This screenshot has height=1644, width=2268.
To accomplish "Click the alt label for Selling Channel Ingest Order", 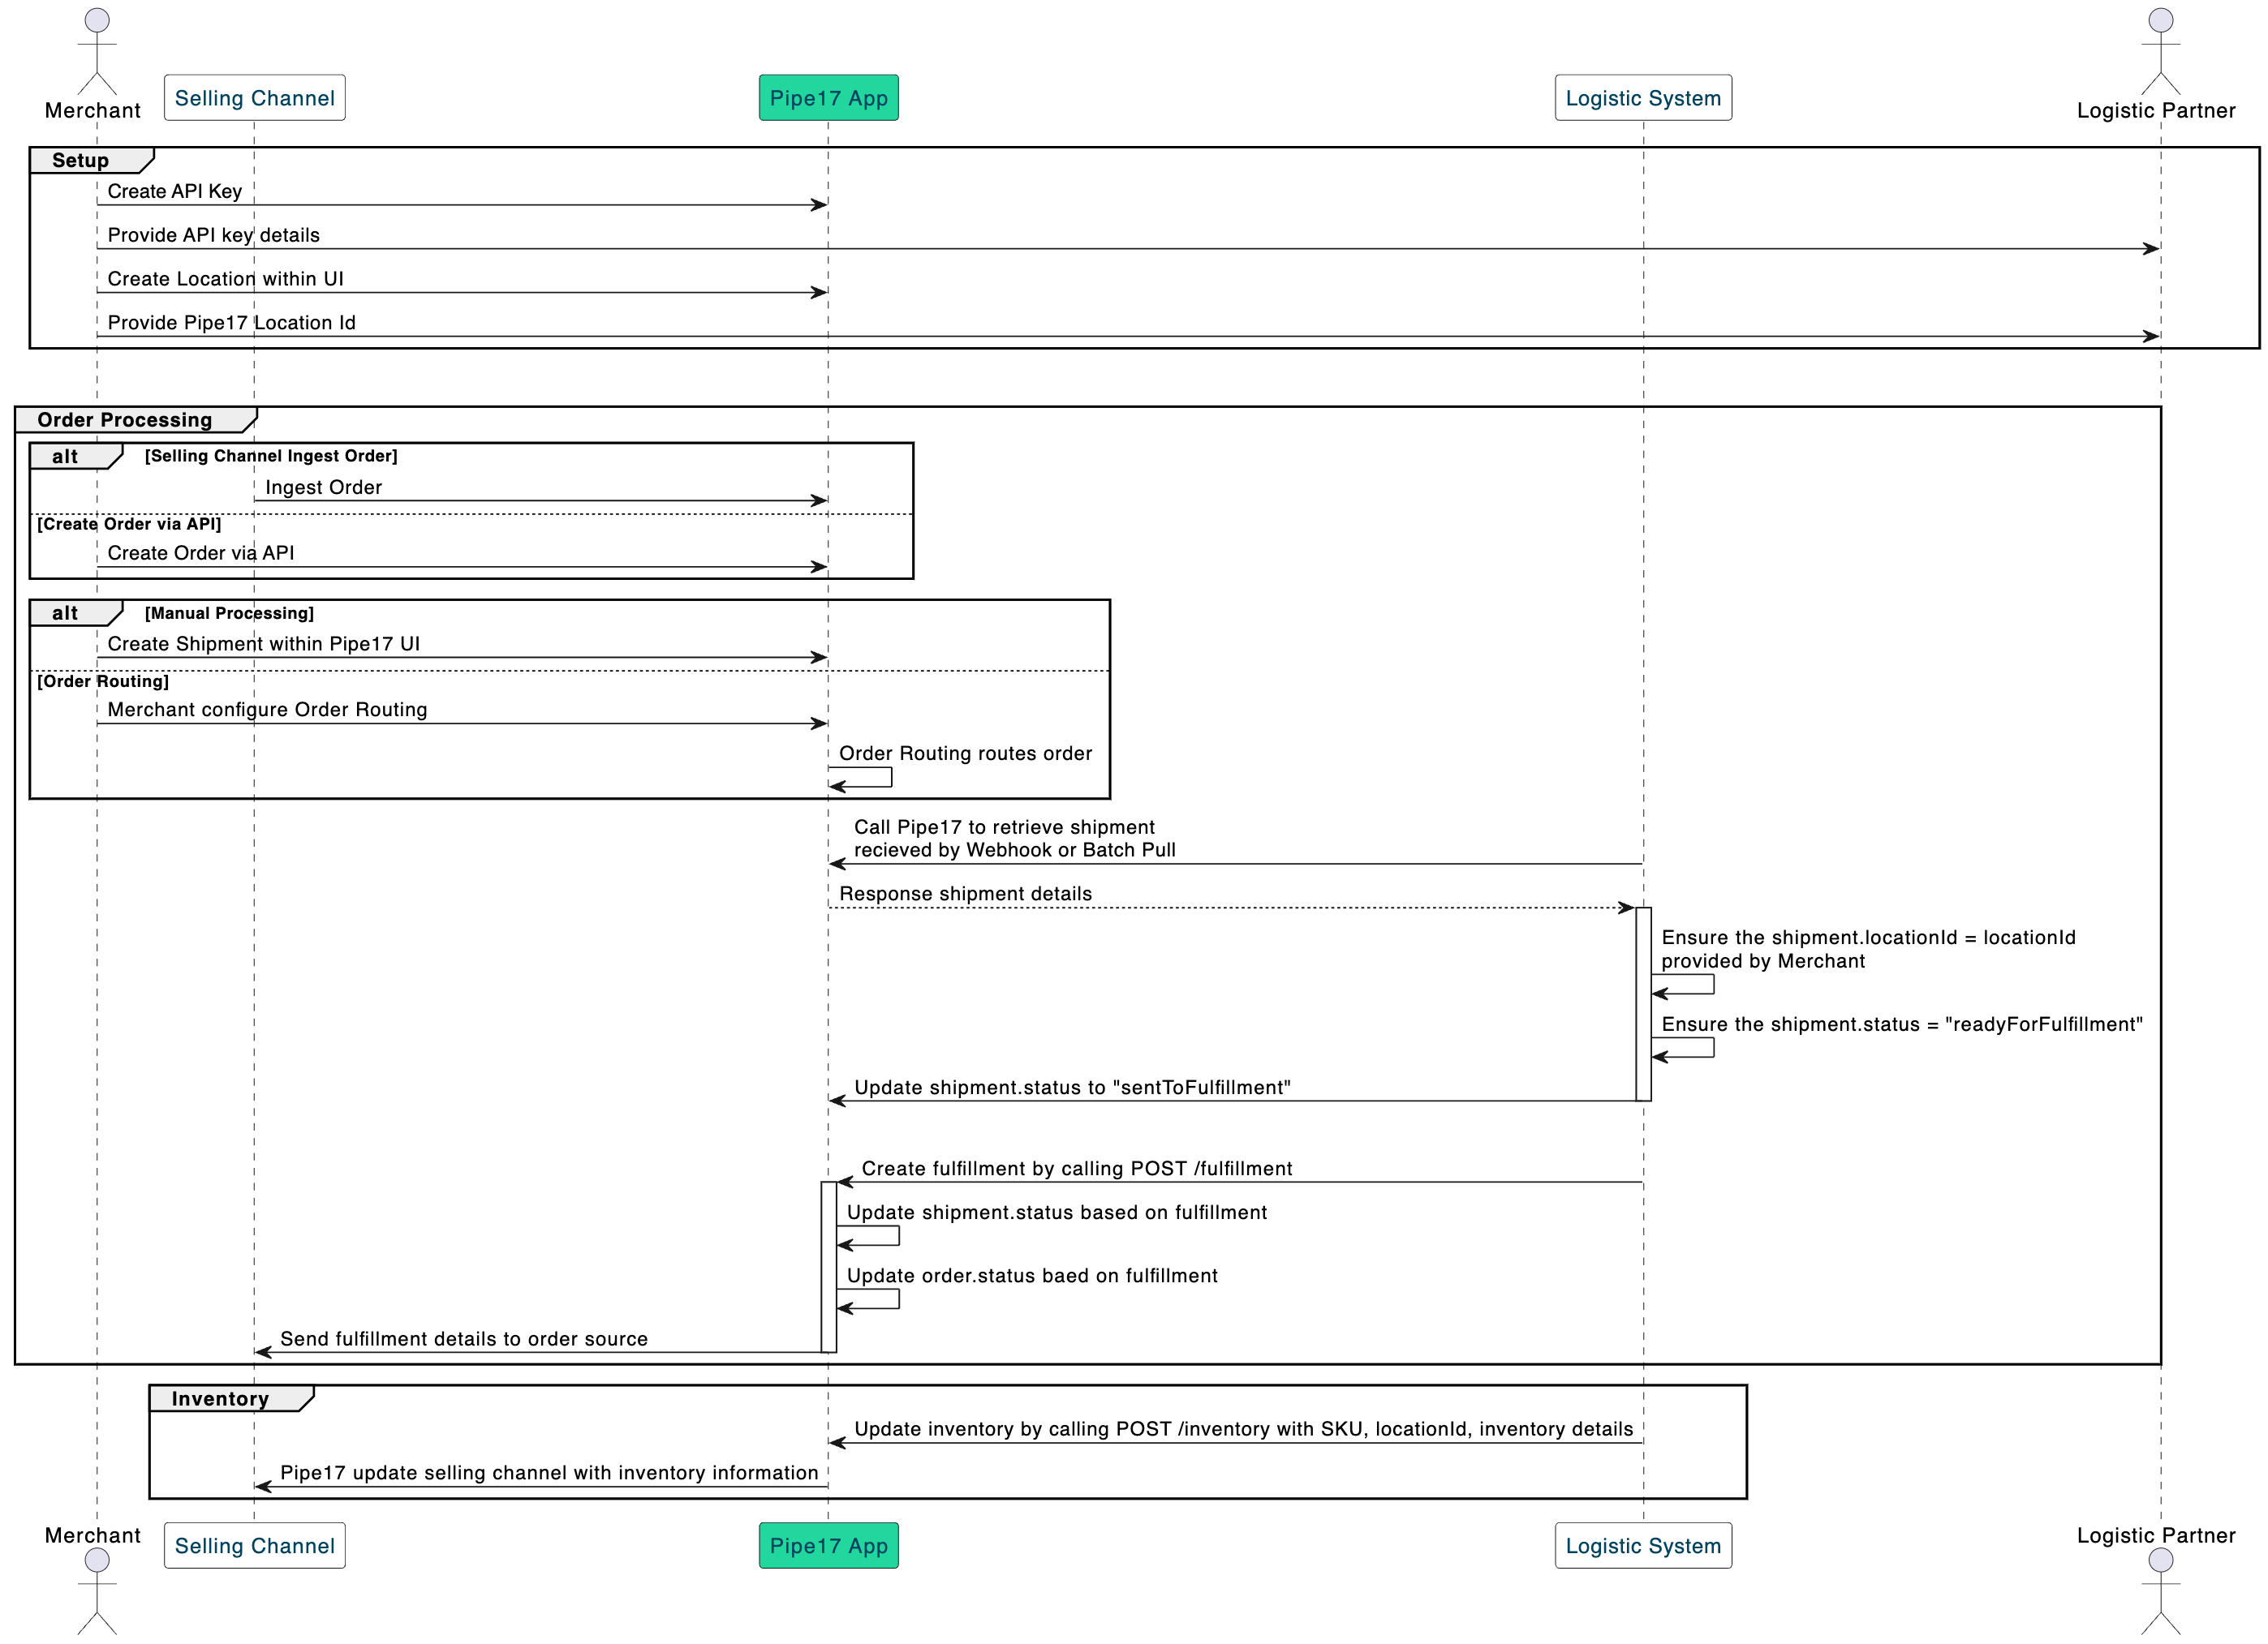I will click(66, 457).
